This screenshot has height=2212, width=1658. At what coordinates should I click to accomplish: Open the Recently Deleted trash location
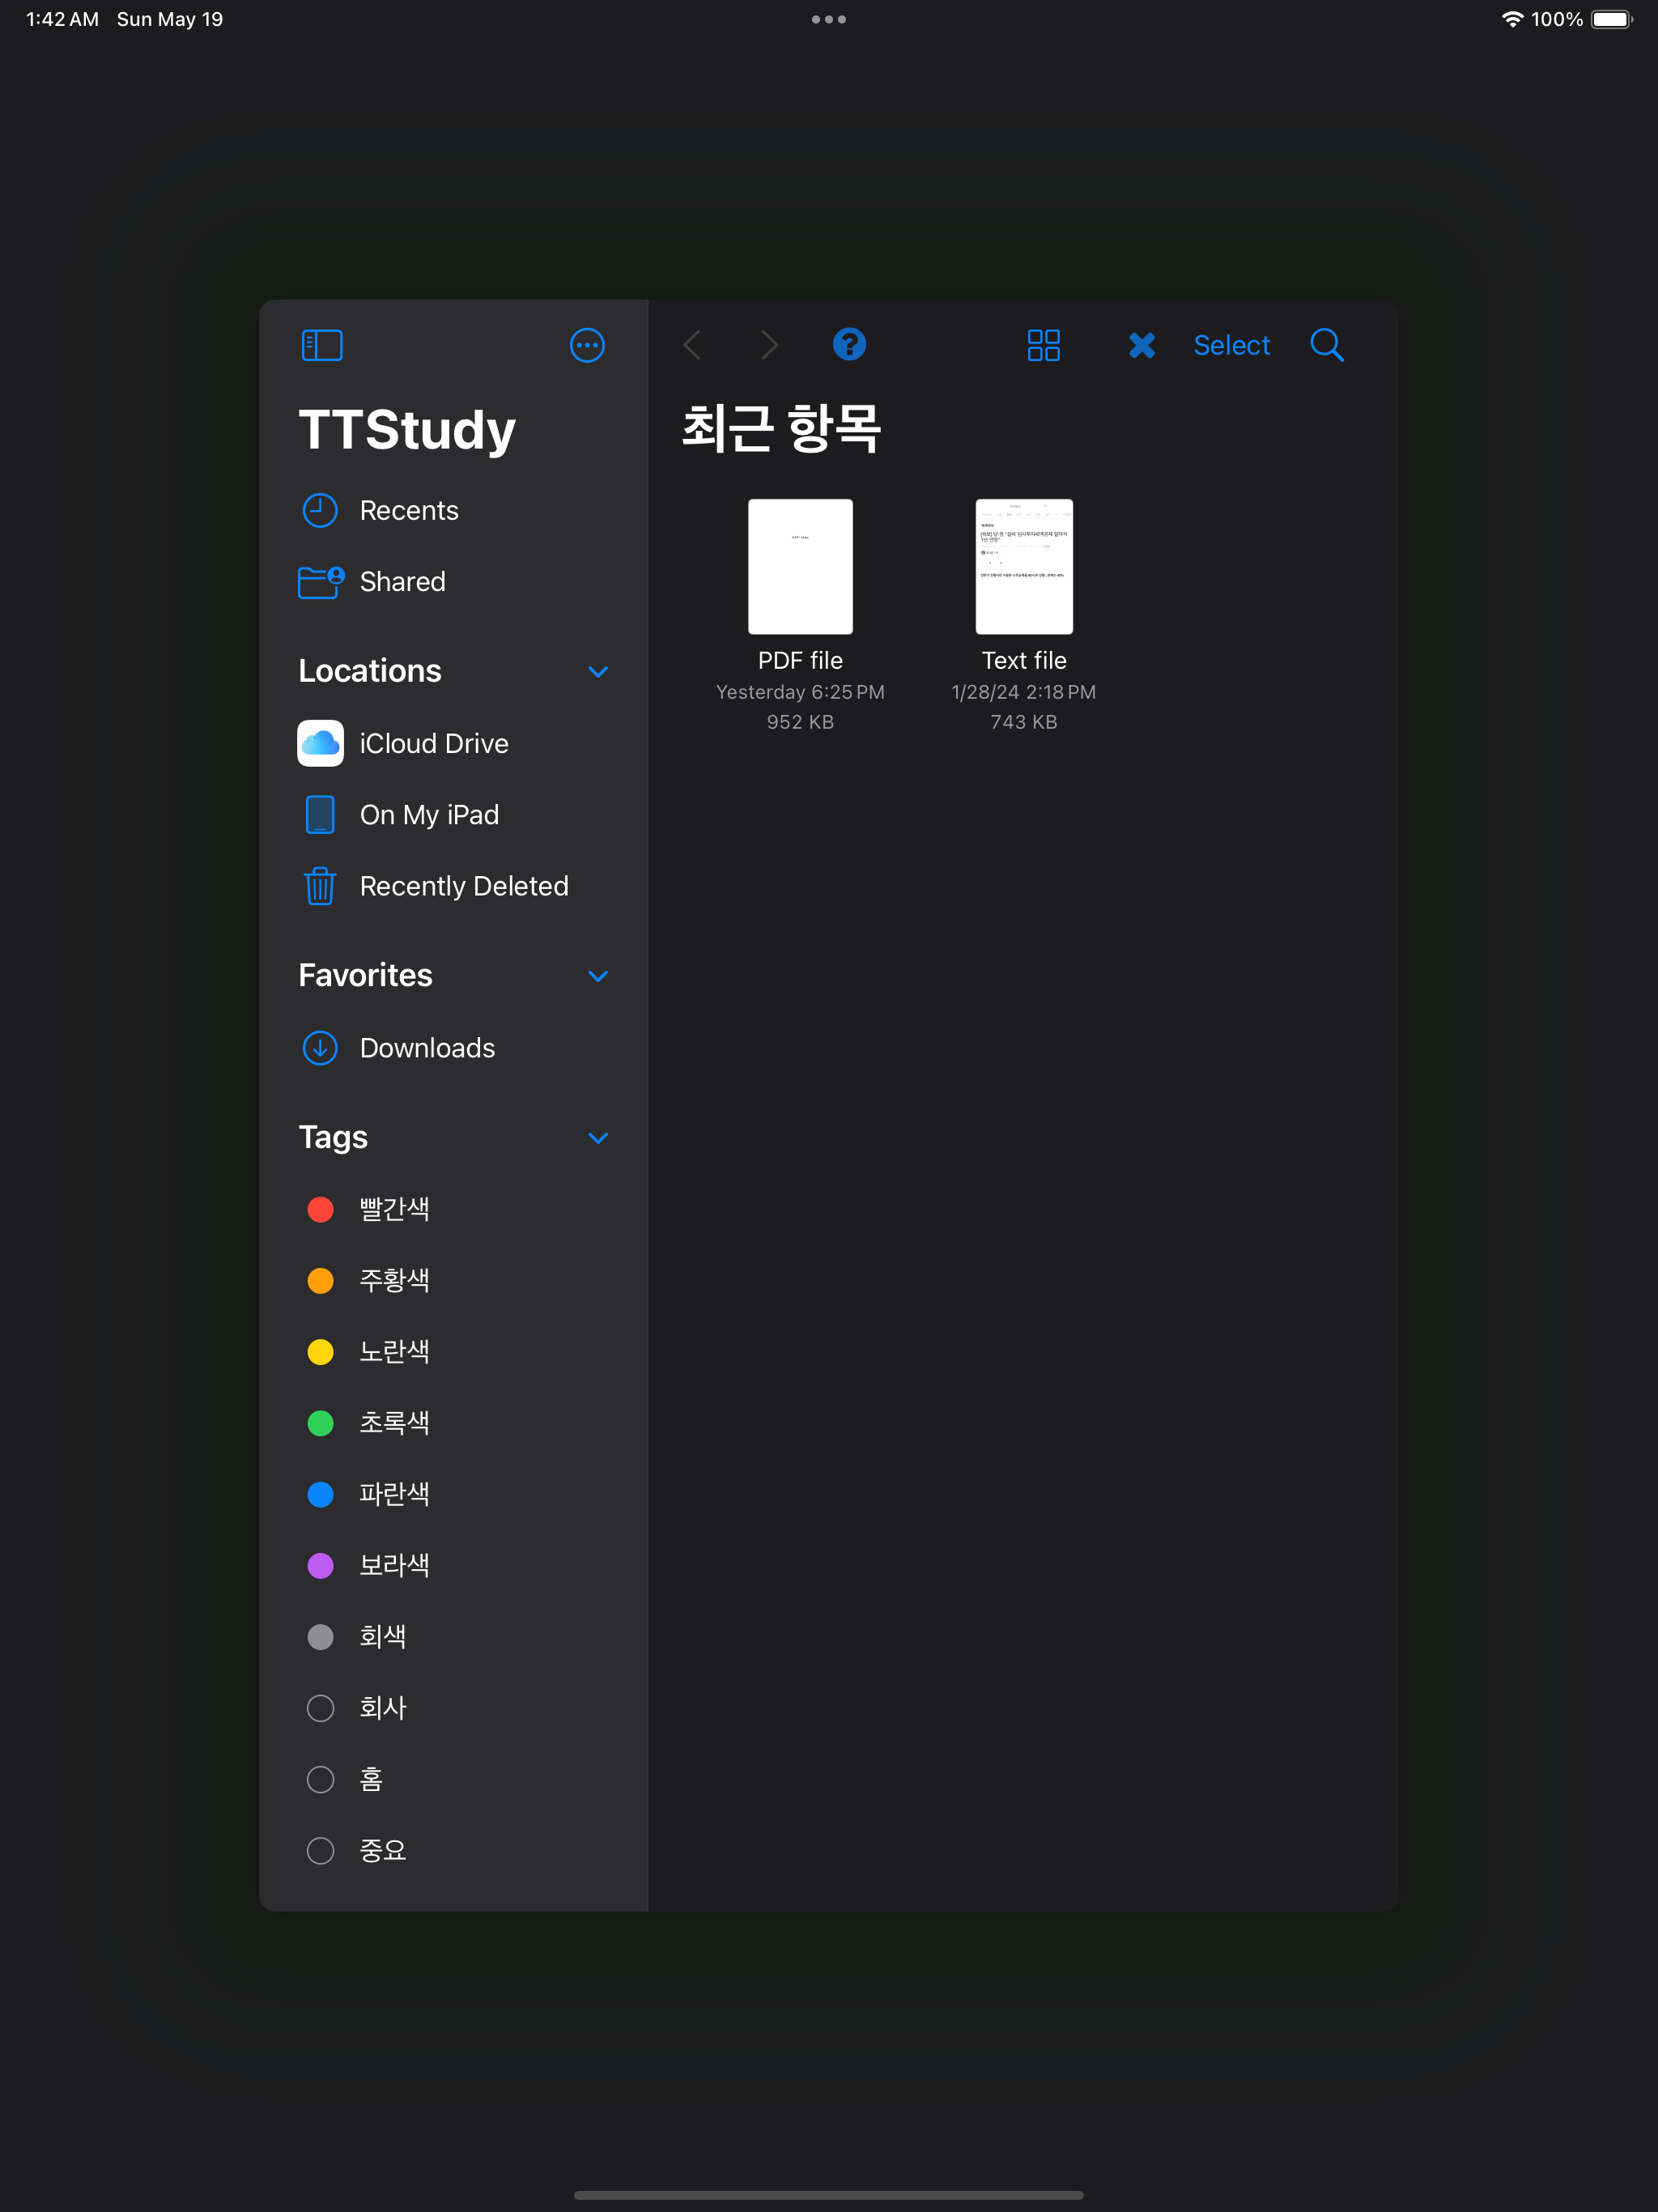pos(463,886)
